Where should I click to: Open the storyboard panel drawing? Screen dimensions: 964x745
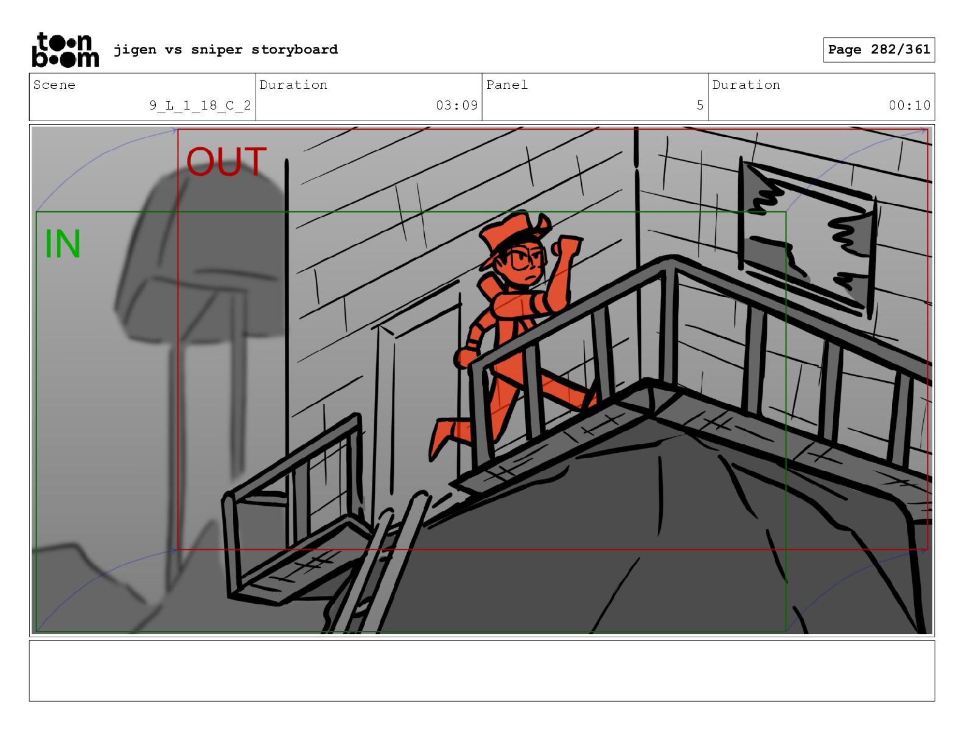pos(482,380)
